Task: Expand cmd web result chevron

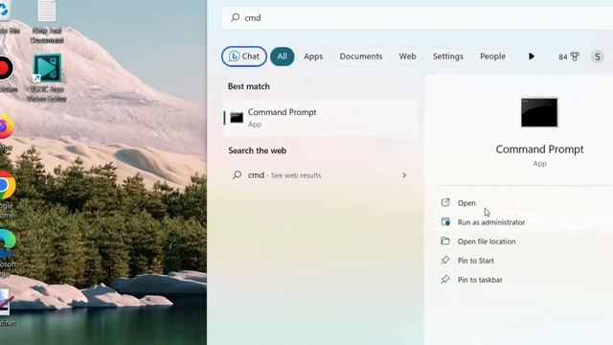Action: (x=404, y=175)
